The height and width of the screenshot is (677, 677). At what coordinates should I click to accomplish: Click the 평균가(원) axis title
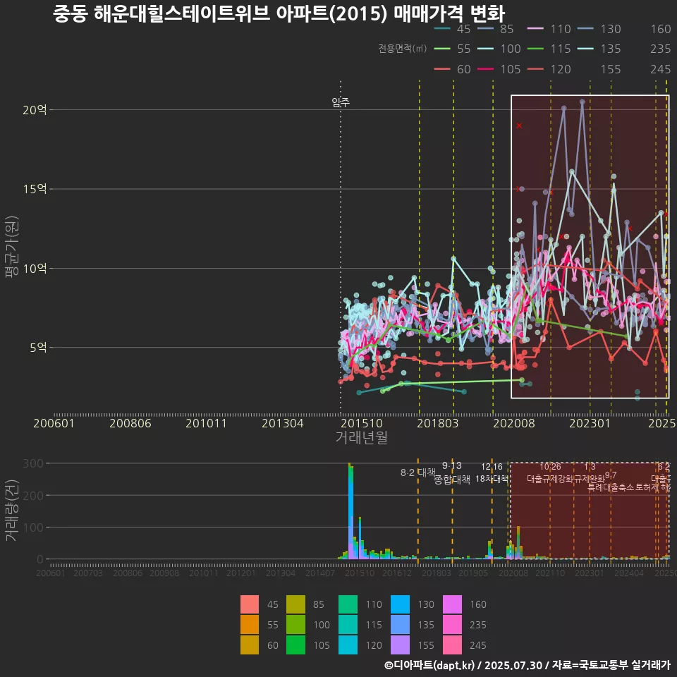coord(12,247)
